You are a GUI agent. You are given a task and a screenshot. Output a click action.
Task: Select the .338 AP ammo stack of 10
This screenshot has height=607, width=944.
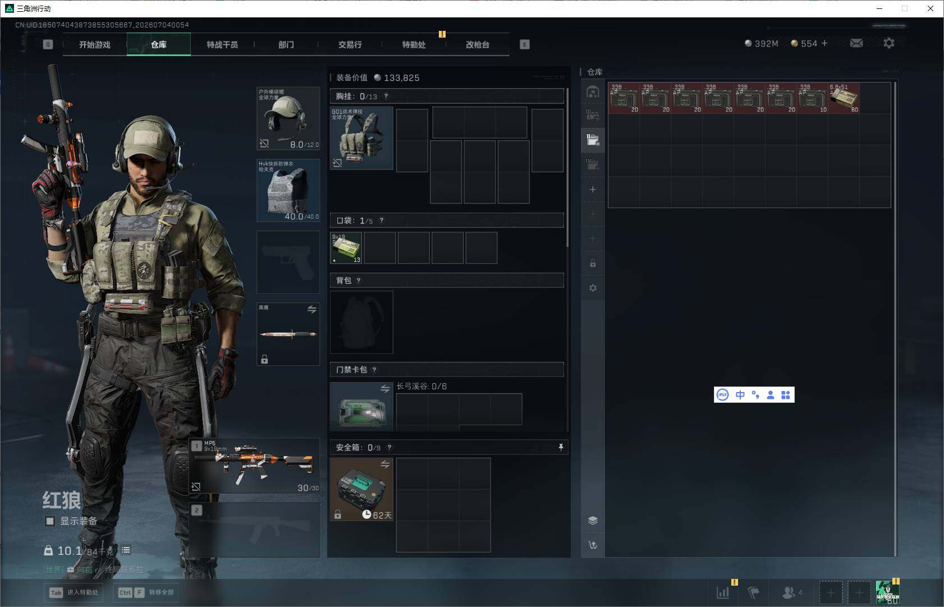click(x=813, y=98)
